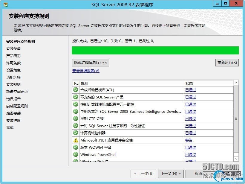Open 已通过 link for 针对 SQL Server 注册表项的一致性验证

[190, 126]
